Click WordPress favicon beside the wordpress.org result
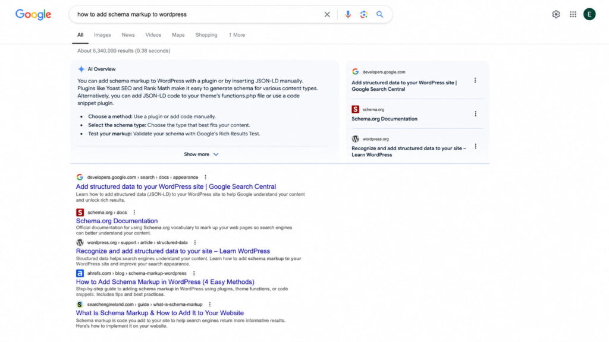This screenshot has height=342, width=609. [x=80, y=242]
